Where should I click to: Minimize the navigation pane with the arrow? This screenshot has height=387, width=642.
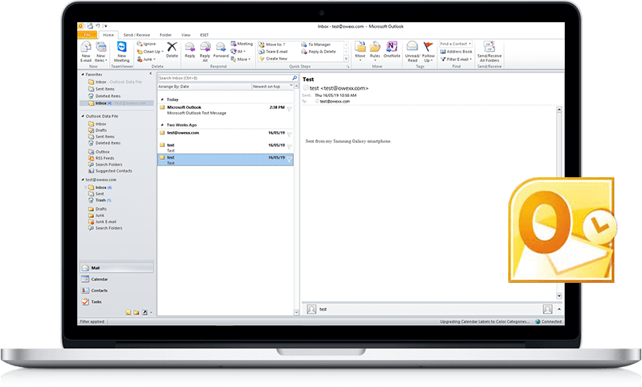[151, 74]
